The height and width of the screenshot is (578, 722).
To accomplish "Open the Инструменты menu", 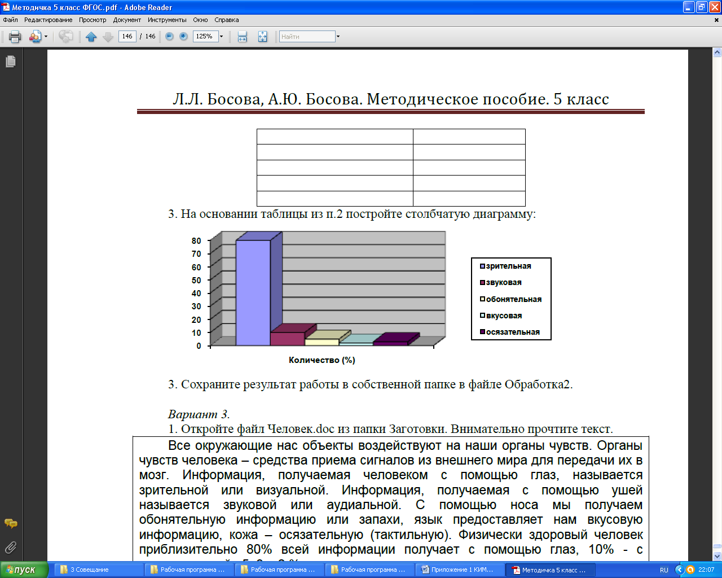I will 167,20.
